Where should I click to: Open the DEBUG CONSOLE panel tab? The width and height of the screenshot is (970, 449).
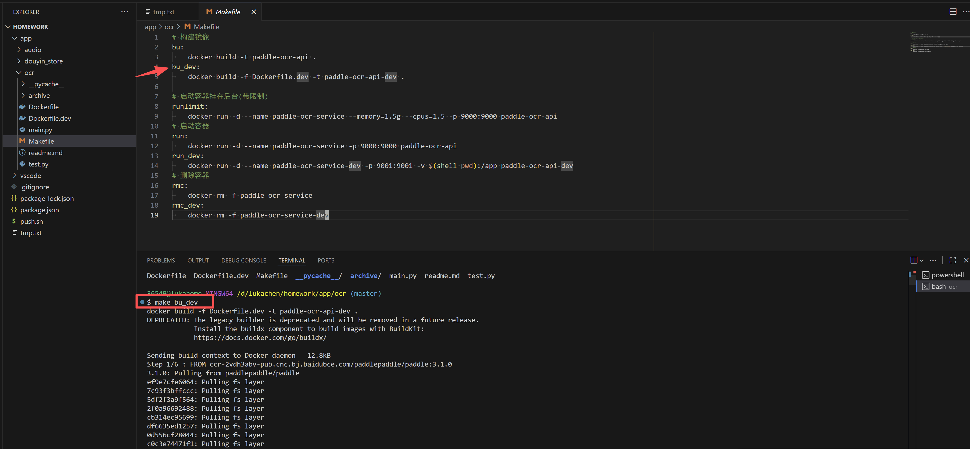(x=243, y=260)
